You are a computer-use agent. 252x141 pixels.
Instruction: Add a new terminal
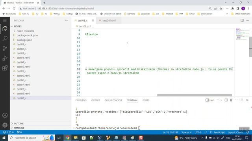pyautogui.click(x=218, y=100)
